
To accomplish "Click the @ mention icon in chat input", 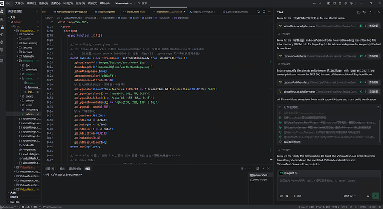I will pos(281,196).
